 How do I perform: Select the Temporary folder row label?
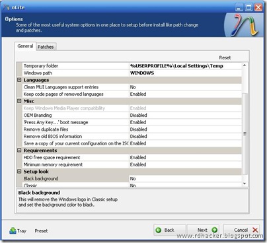(41, 66)
